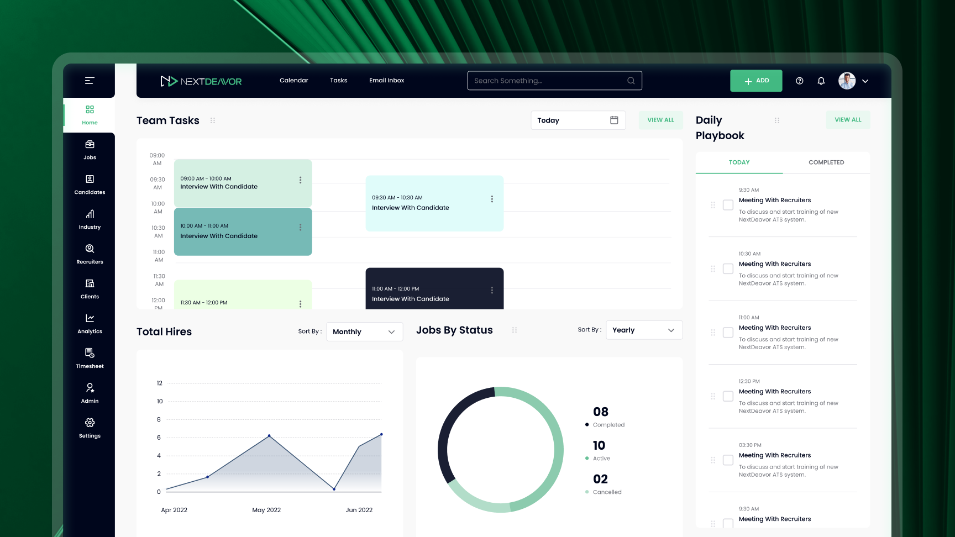Open Timesheet in sidebar

coord(90,359)
